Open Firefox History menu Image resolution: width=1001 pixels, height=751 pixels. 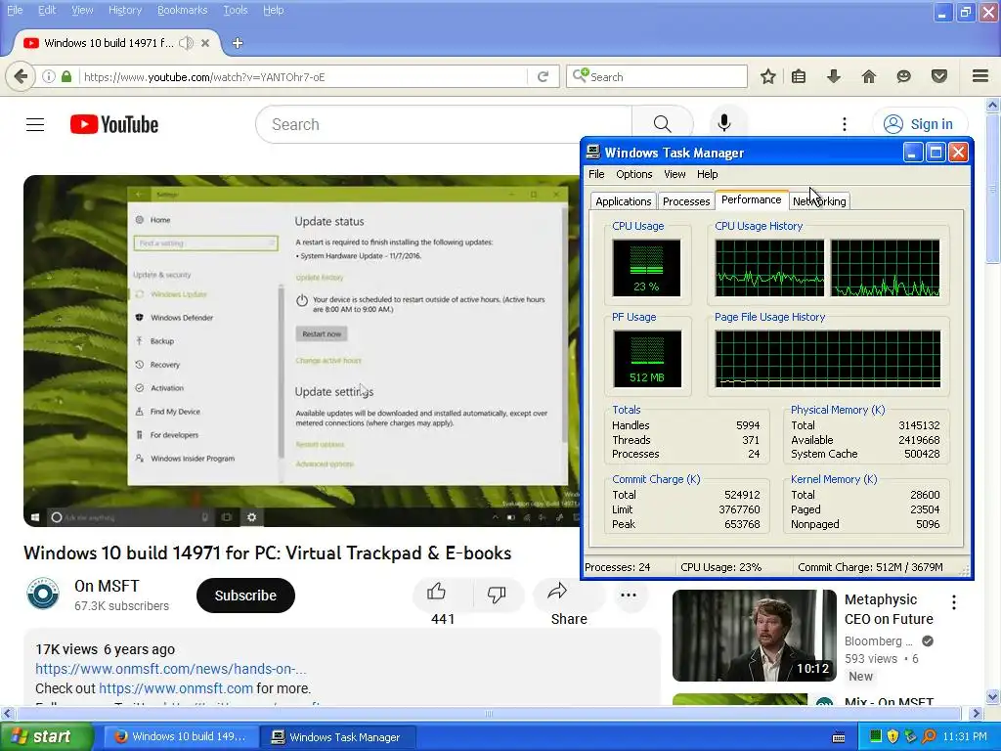(124, 10)
